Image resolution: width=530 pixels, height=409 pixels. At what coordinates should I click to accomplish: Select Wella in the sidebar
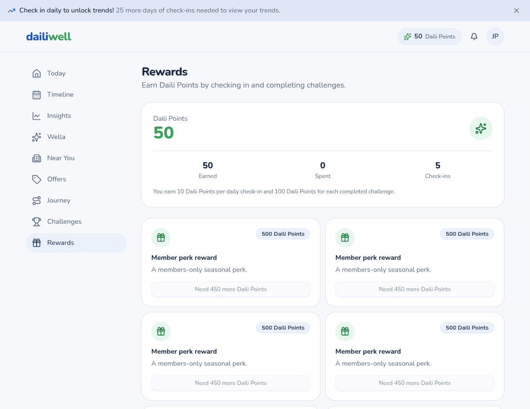76,137
